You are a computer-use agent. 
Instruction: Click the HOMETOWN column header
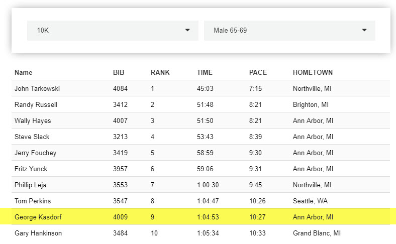click(x=313, y=73)
